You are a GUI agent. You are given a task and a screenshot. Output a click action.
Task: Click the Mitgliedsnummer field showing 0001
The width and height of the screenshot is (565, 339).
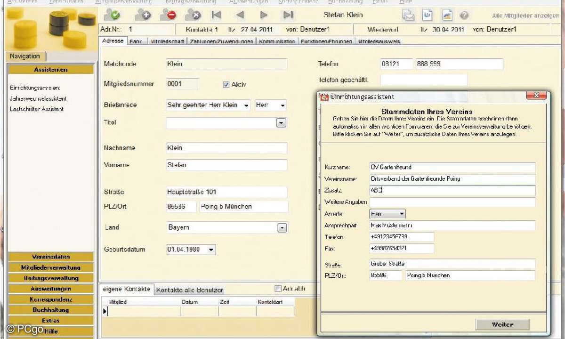tap(183, 84)
